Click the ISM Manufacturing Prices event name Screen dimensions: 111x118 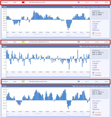tap(38, 81)
